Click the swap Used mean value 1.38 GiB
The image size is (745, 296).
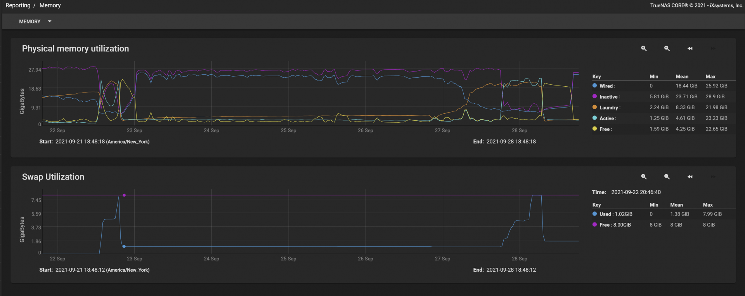click(679, 214)
